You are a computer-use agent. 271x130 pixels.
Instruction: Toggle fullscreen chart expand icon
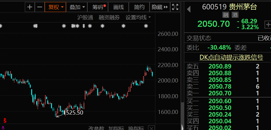pyautogui.click(x=175, y=7)
